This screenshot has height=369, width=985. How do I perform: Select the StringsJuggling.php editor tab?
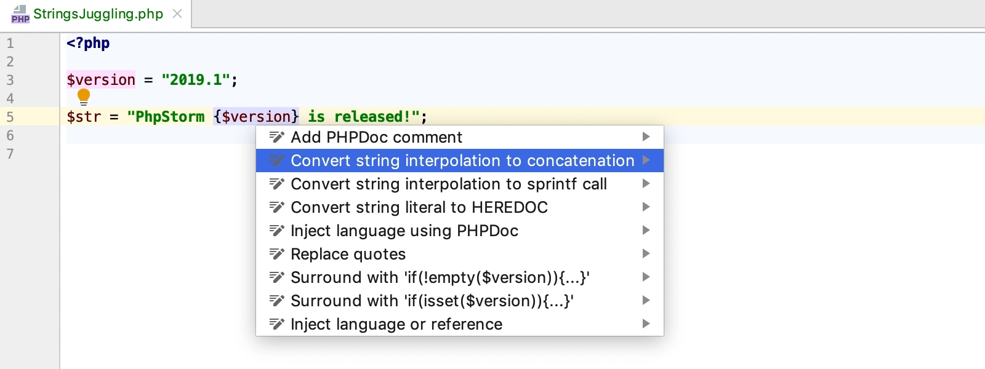(x=97, y=14)
